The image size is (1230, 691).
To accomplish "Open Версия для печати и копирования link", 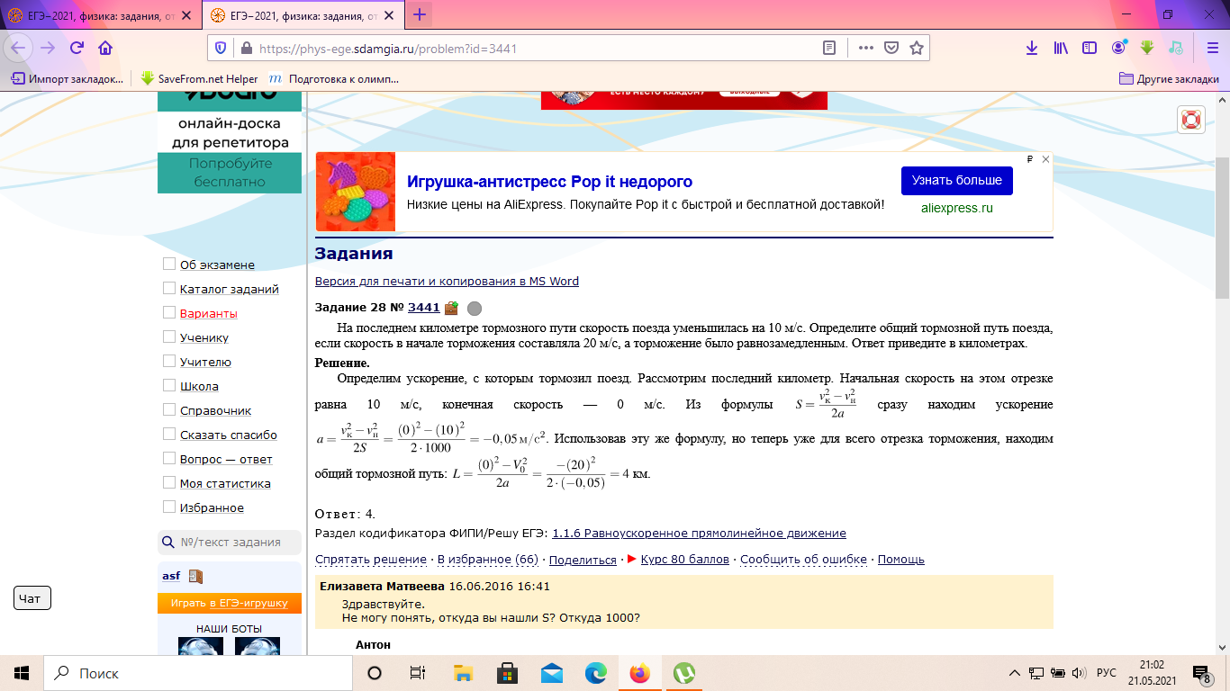I will (447, 281).
